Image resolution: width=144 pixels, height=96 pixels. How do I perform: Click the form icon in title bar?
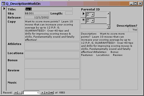tap(3, 4)
